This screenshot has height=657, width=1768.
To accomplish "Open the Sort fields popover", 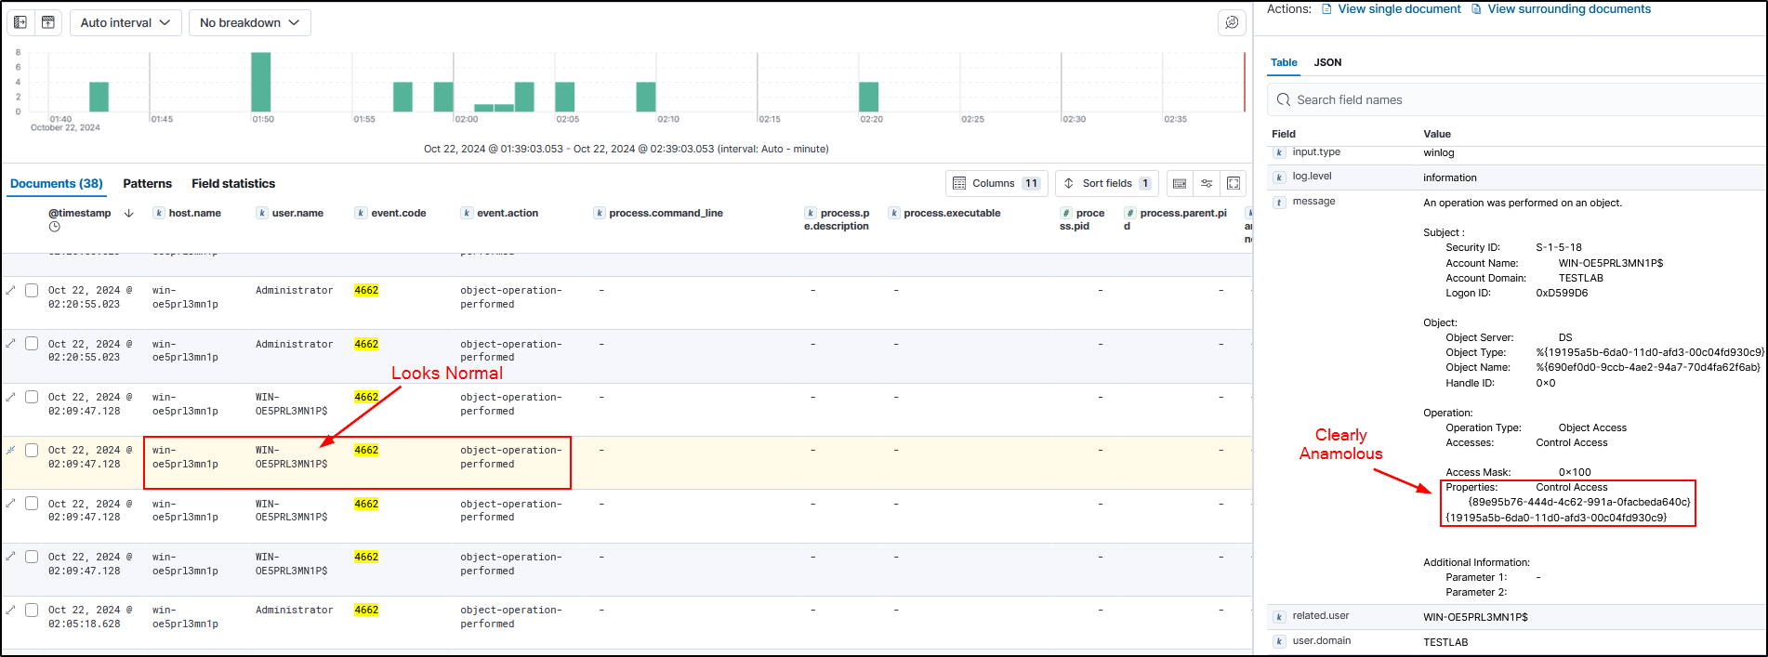I will [1106, 183].
